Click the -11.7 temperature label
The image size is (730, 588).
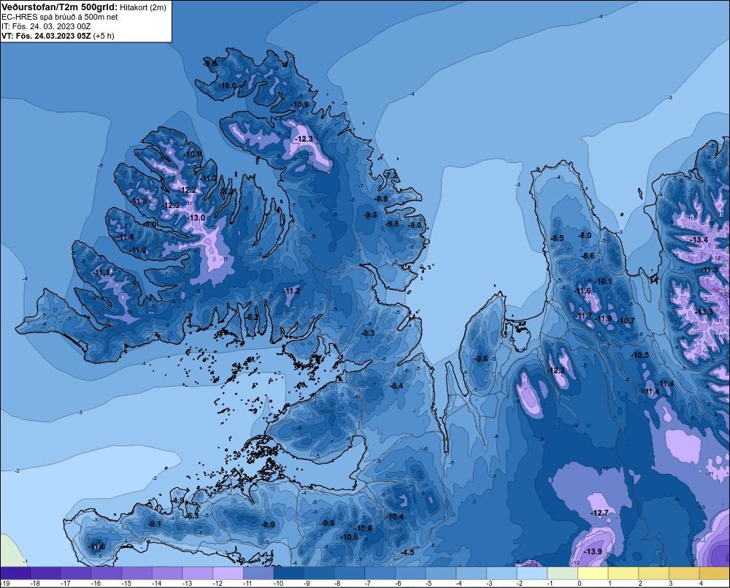[584, 316]
